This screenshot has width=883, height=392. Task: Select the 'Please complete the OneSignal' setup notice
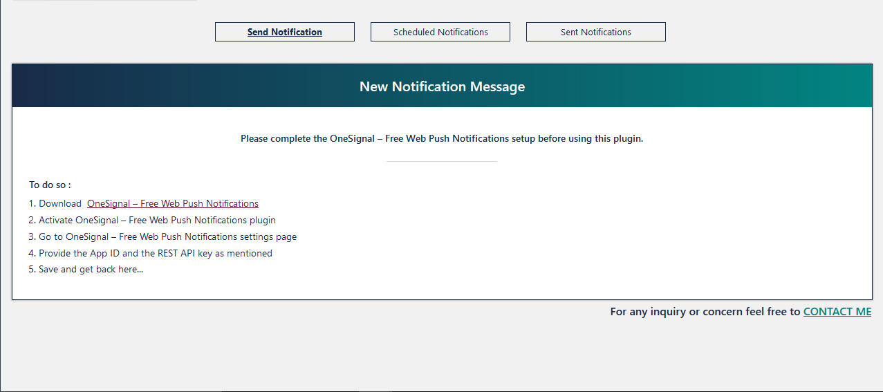pos(442,138)
